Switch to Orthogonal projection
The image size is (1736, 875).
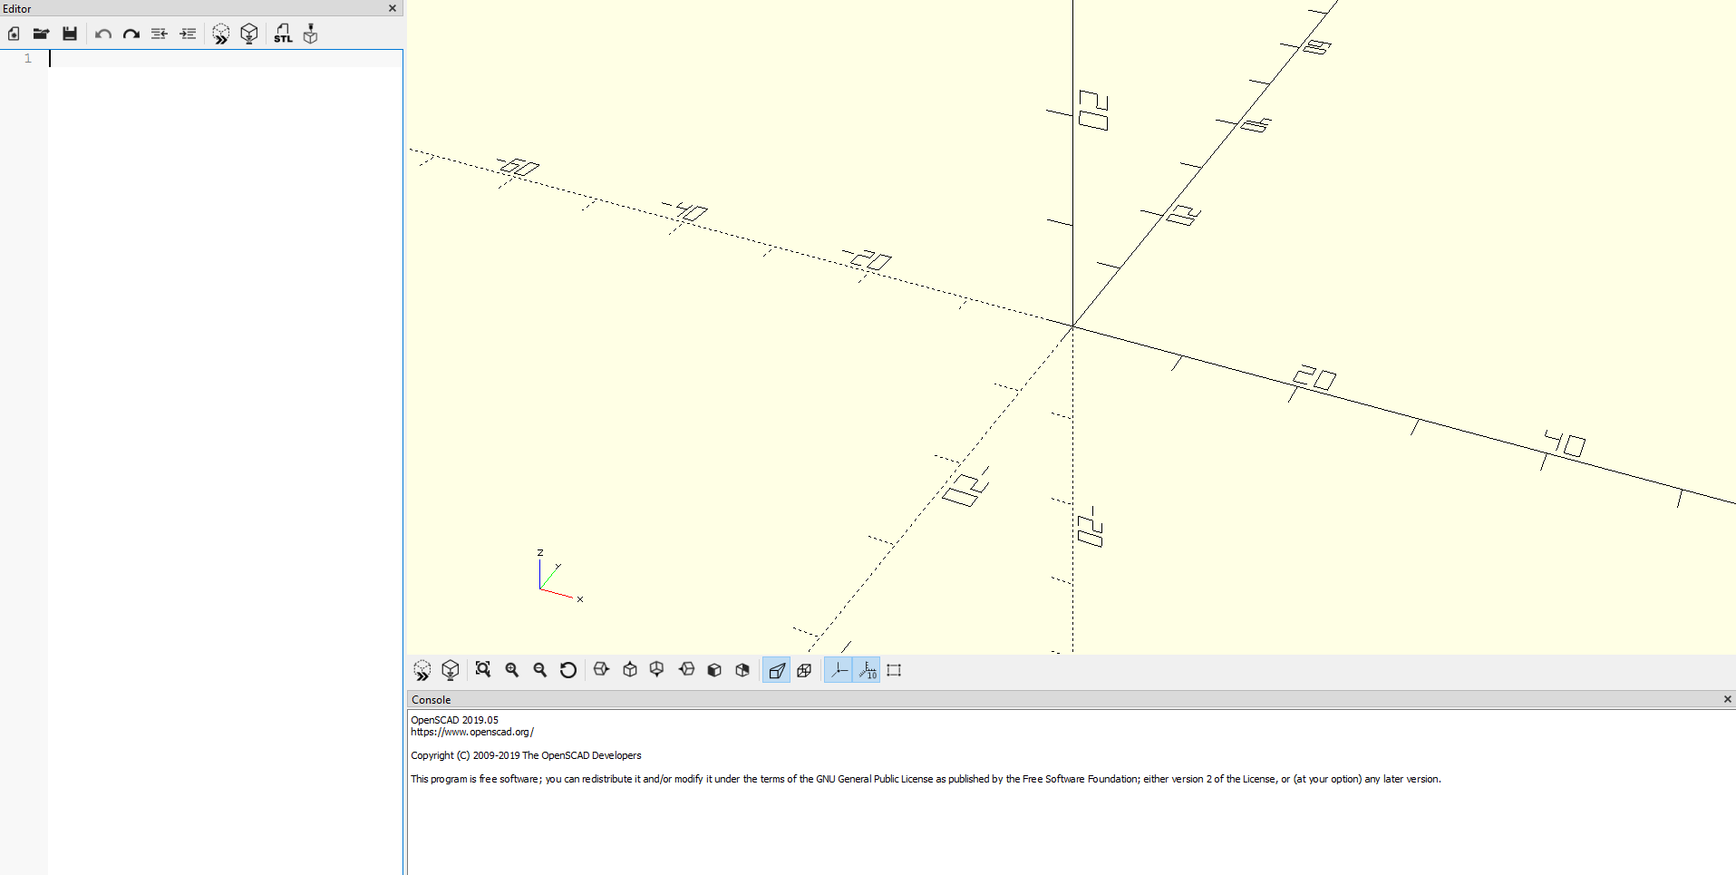tap(804, 671)
